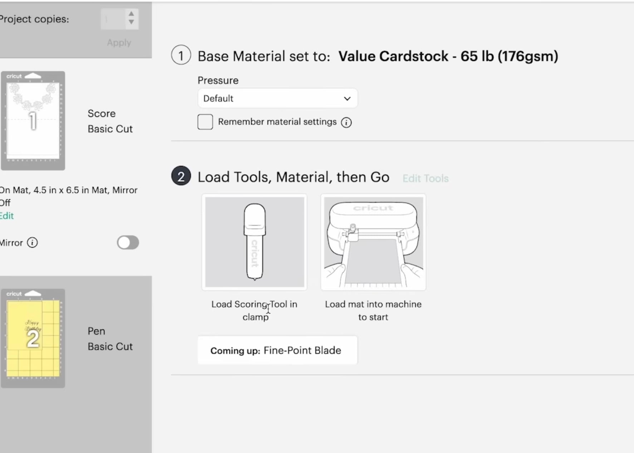Viewport: 634px width, 453px height.
Task: Open the Pressure dropdown
Action: (x=277, y=98)
